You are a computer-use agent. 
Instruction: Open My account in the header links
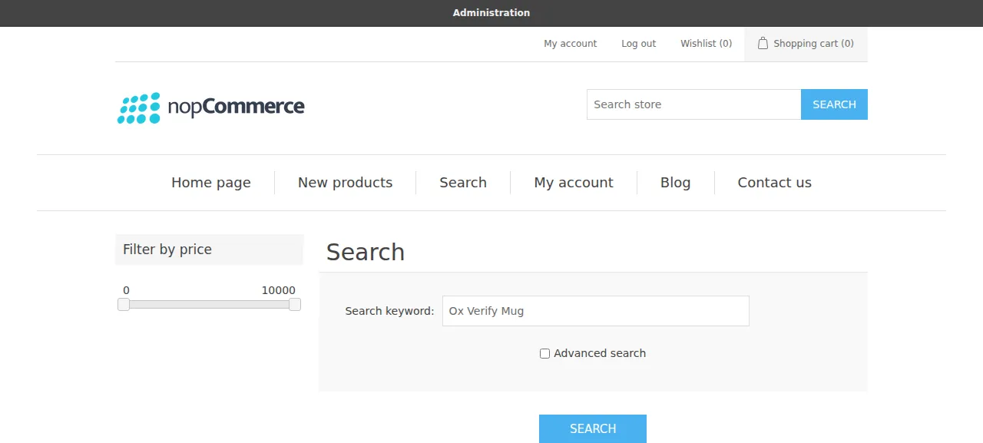tap(571, 44)
